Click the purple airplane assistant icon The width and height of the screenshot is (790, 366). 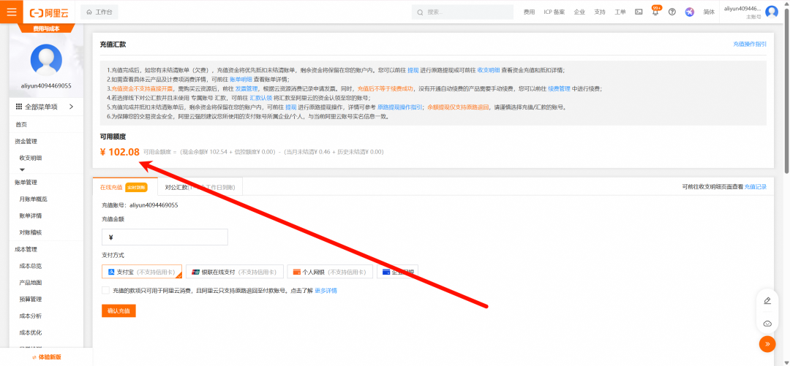tap(689, 12)
